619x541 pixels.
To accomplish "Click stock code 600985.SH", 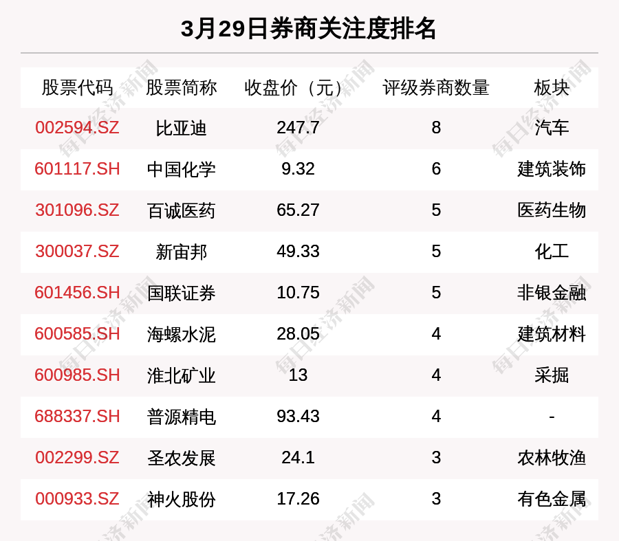I will pyautogui.click(x=77, y=375).
